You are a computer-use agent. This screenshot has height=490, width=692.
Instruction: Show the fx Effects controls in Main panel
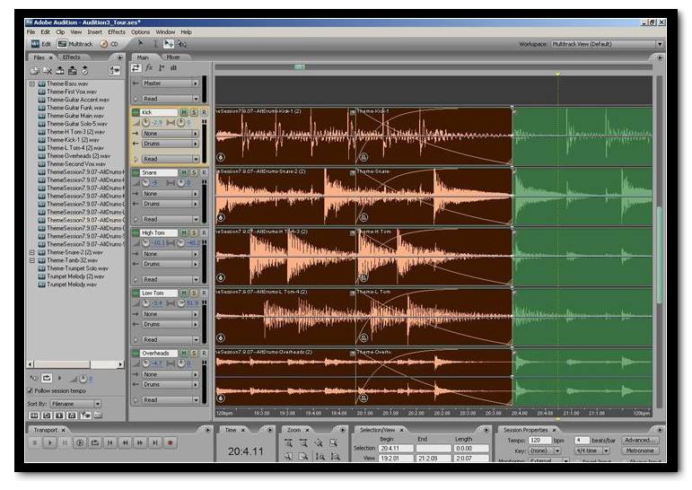tap(149, 68)
